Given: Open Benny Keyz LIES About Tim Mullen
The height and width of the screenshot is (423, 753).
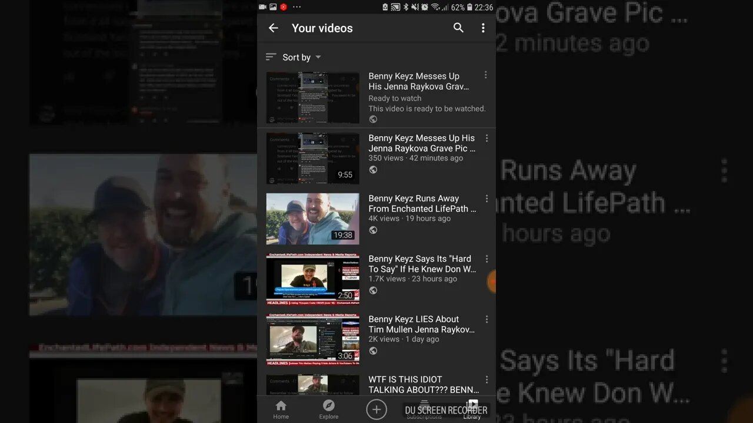Looking at the screenshot, I should point(422,325).
